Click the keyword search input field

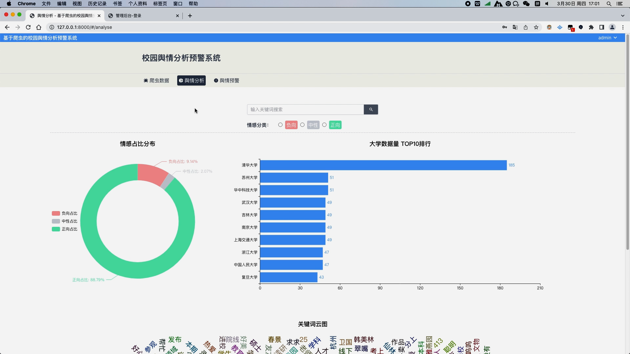(305, 109)
